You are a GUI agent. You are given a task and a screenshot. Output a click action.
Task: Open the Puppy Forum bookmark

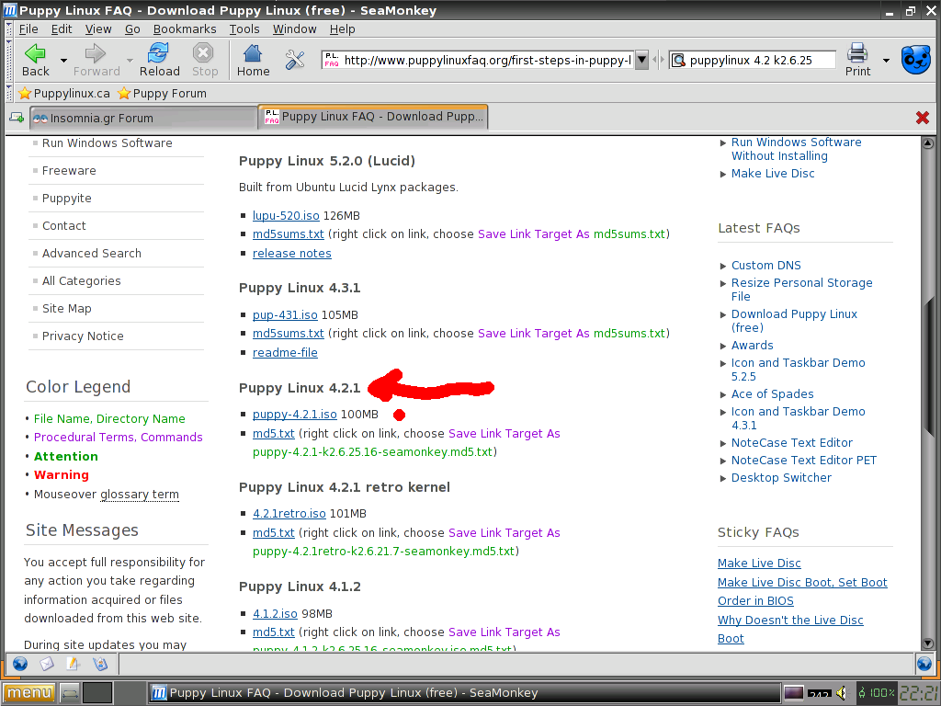[162, 93]
